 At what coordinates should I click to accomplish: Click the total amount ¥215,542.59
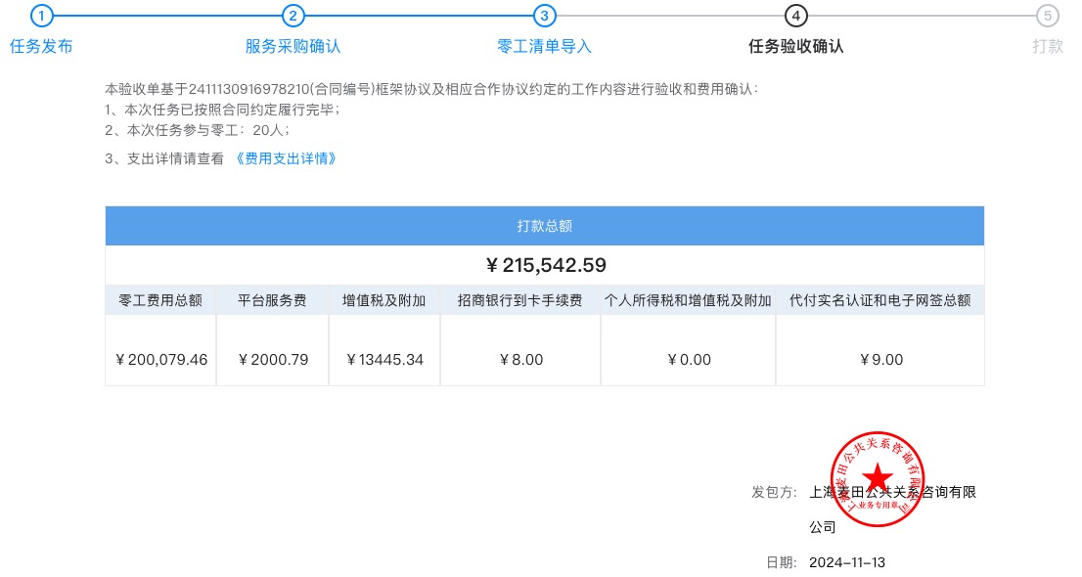(545, 265)
